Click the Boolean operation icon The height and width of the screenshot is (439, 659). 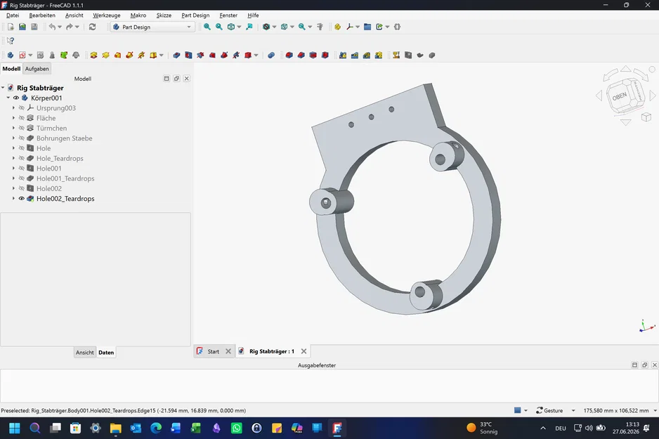[271, 55]
